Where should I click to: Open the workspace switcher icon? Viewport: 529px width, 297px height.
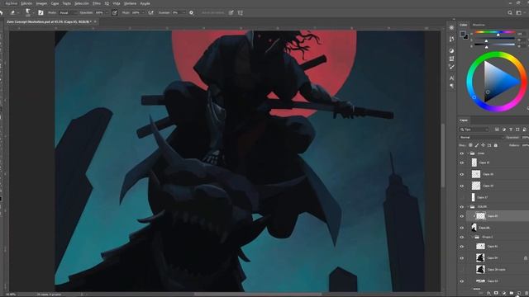(x=519, y=12)
